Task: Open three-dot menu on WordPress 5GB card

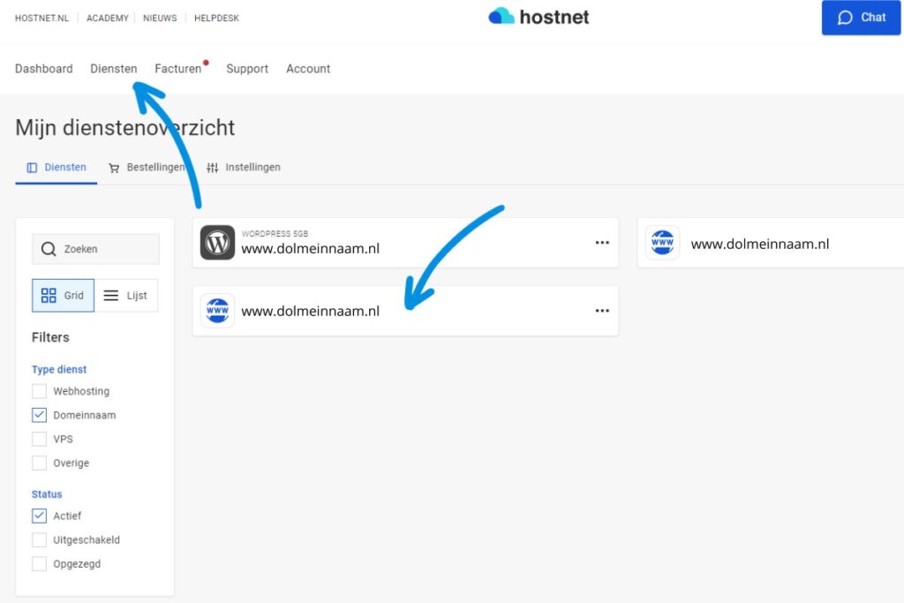Action: (x=602, y=243)
